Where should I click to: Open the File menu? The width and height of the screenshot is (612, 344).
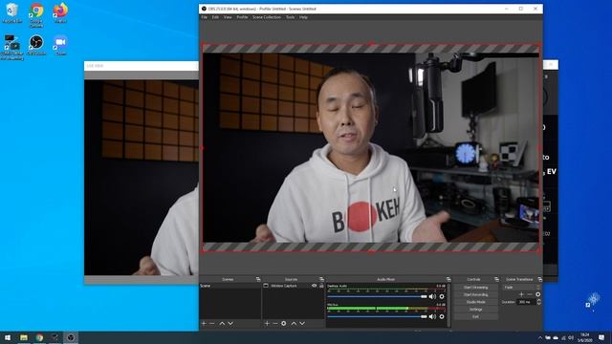click(x=204, y=17)
